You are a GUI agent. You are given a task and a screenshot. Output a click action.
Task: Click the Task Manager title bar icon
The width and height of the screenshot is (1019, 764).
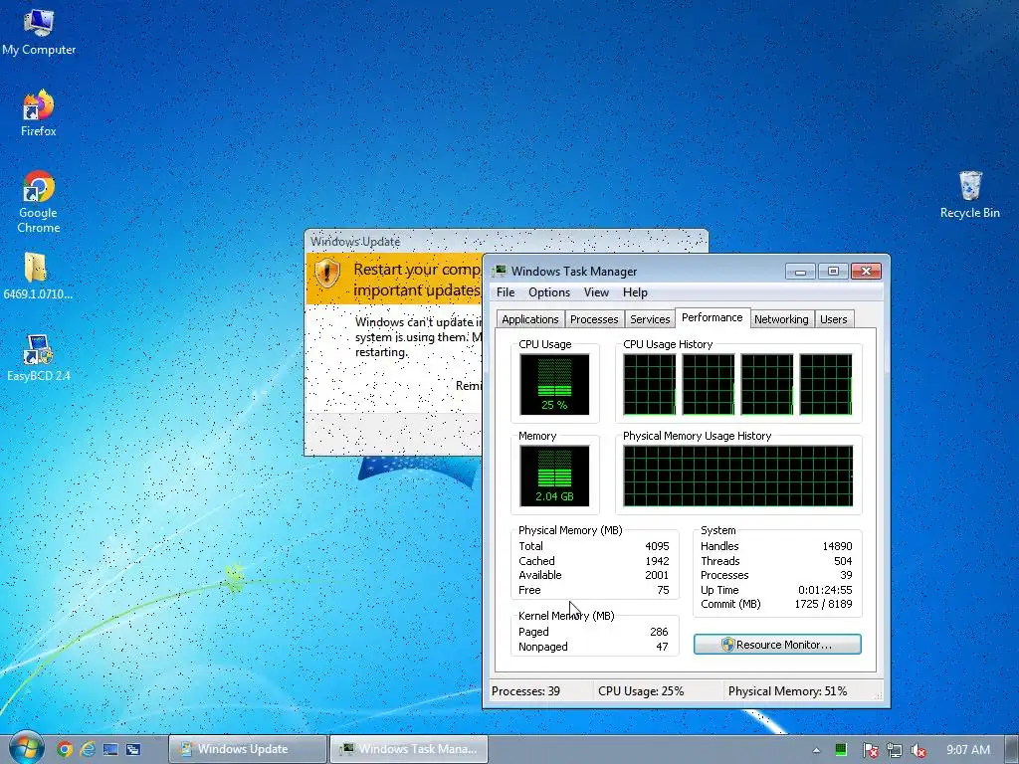pyautogui.click(x=500, y=271)
